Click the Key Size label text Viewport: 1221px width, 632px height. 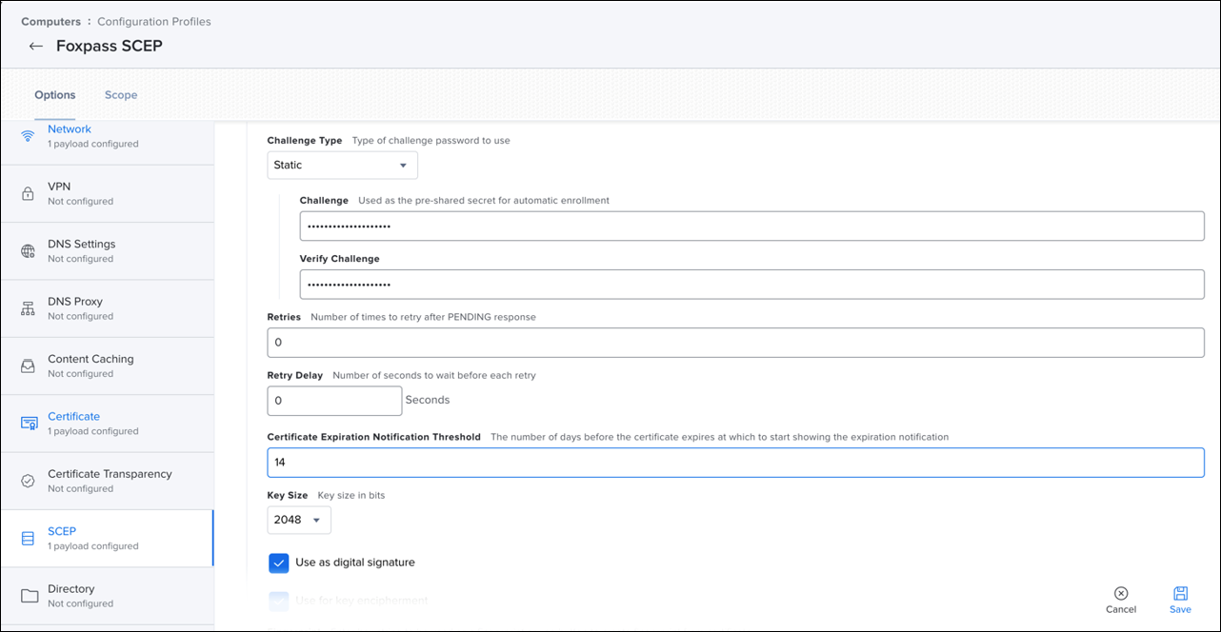click(288, 496)
